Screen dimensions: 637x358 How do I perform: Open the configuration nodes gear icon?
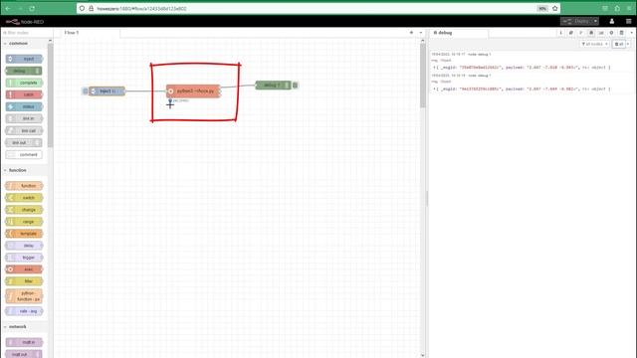coord(611,33)
